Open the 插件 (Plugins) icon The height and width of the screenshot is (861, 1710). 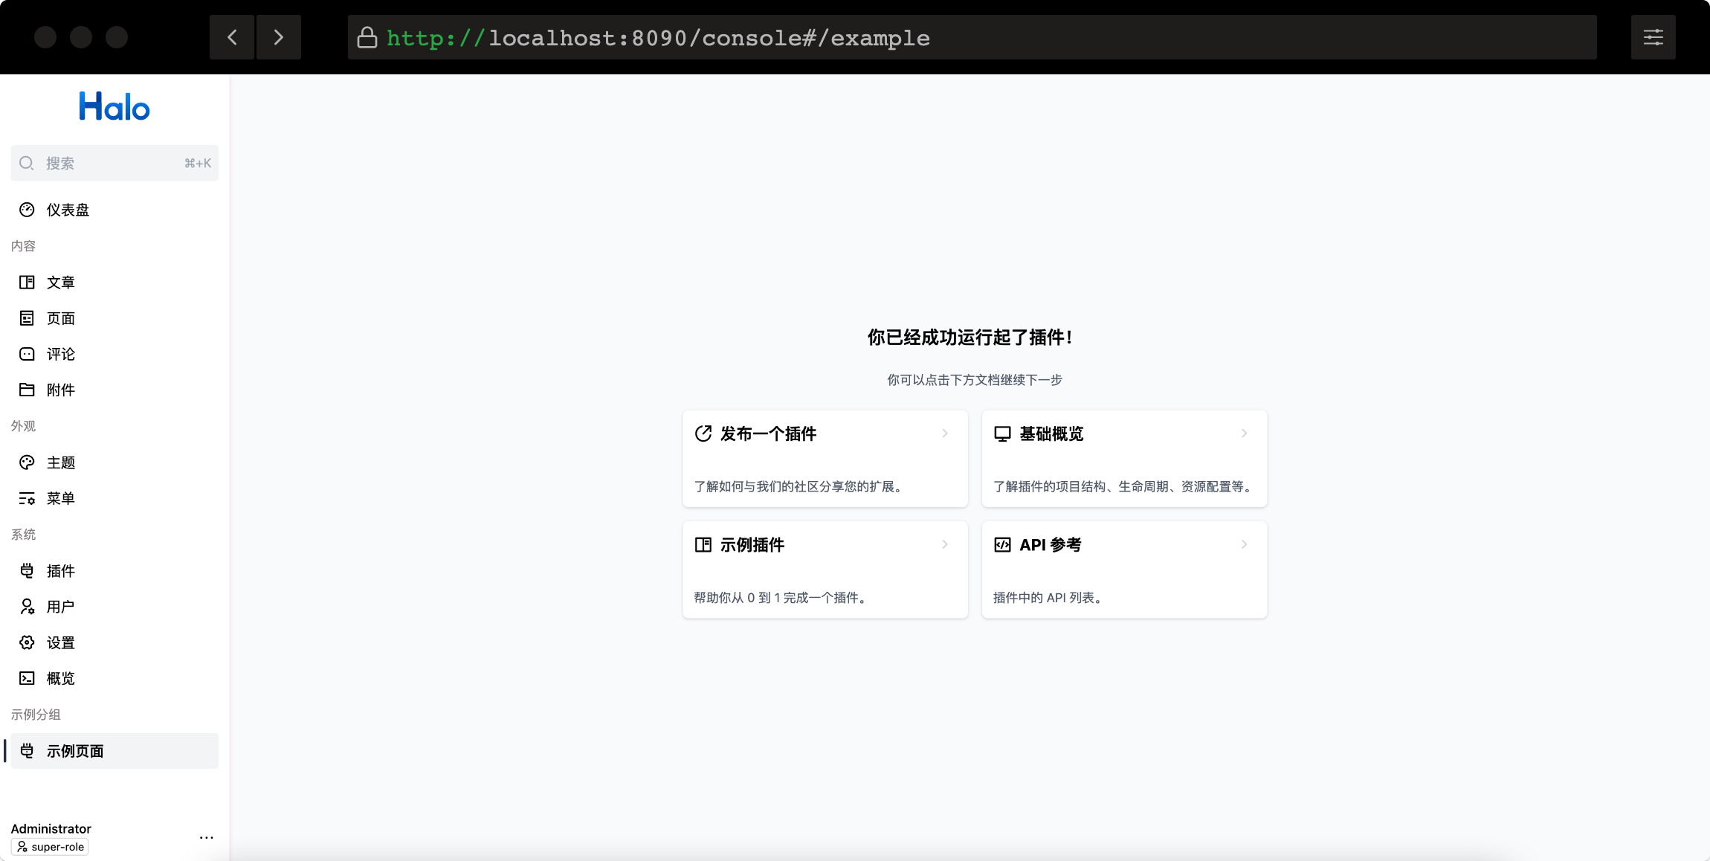tap(27, 570)
